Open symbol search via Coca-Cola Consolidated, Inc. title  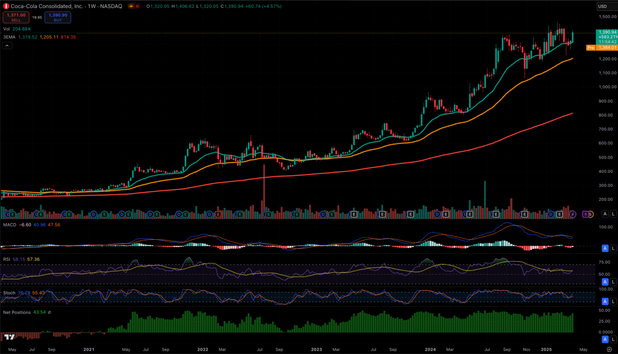(x=47, y=6)
